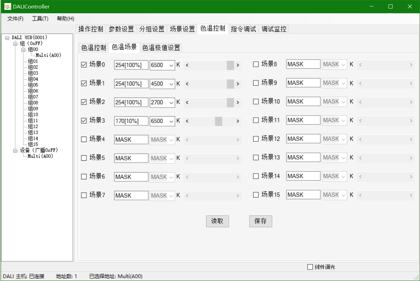This screenshot has height=281, width=420.
Task: Switch to the 色温极值设置 sub-tab
Action: click(x=161, y=48)
